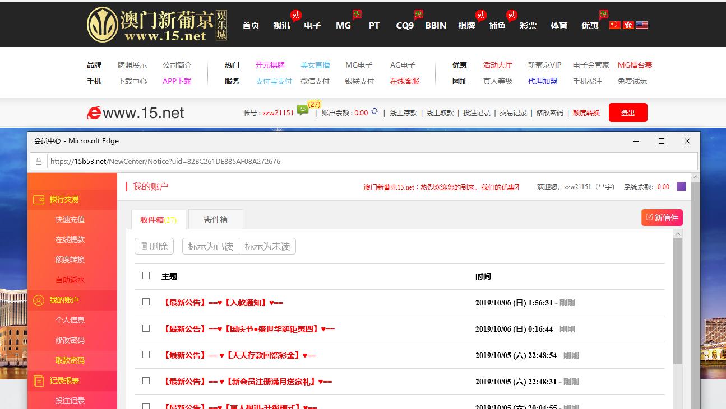Click the China flag icon
726x409 pixels.
coord(615,25)
